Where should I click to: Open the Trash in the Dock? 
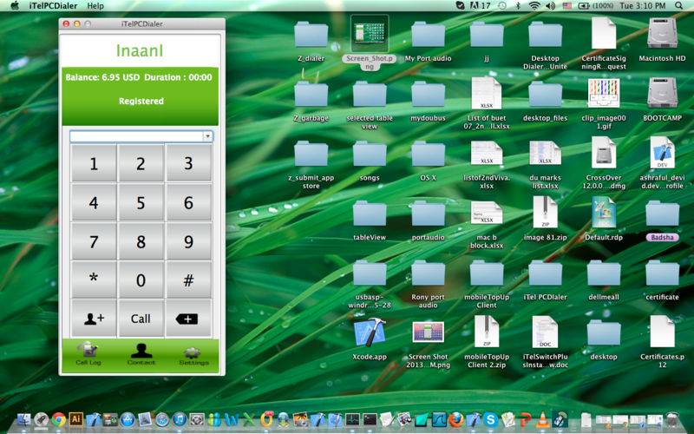[x=672, y=420]
